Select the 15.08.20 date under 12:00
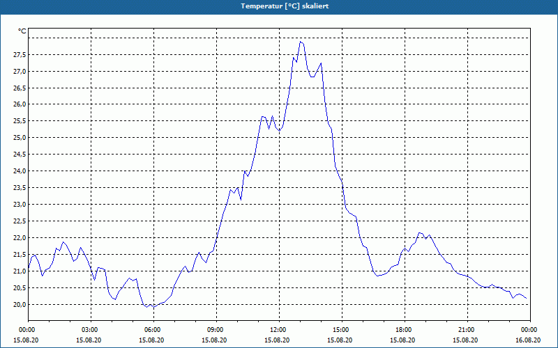 277,340
